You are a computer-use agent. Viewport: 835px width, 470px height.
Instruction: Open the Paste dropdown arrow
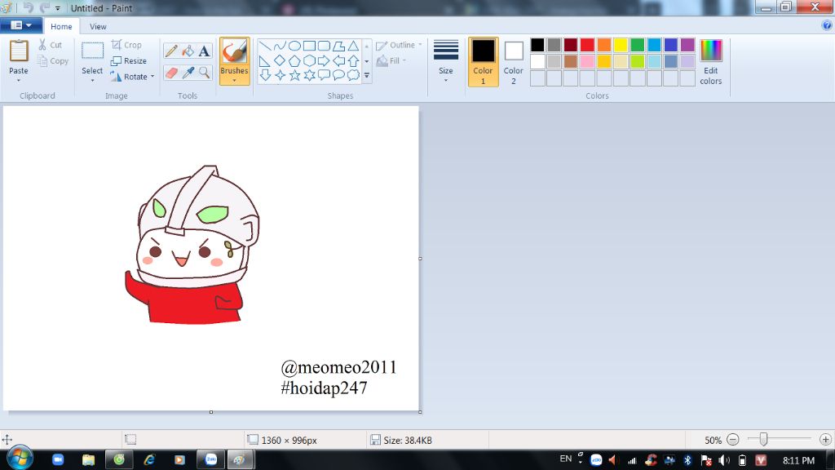coord(19,81)
